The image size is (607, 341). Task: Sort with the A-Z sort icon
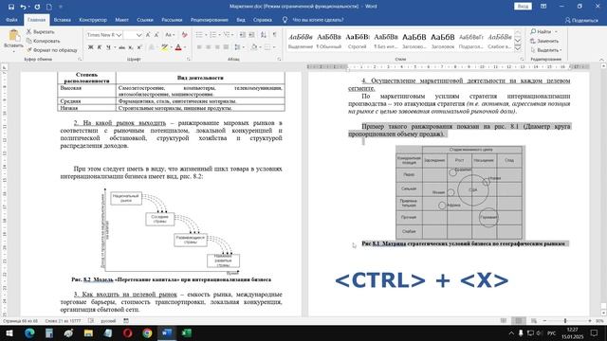(264, 35)
